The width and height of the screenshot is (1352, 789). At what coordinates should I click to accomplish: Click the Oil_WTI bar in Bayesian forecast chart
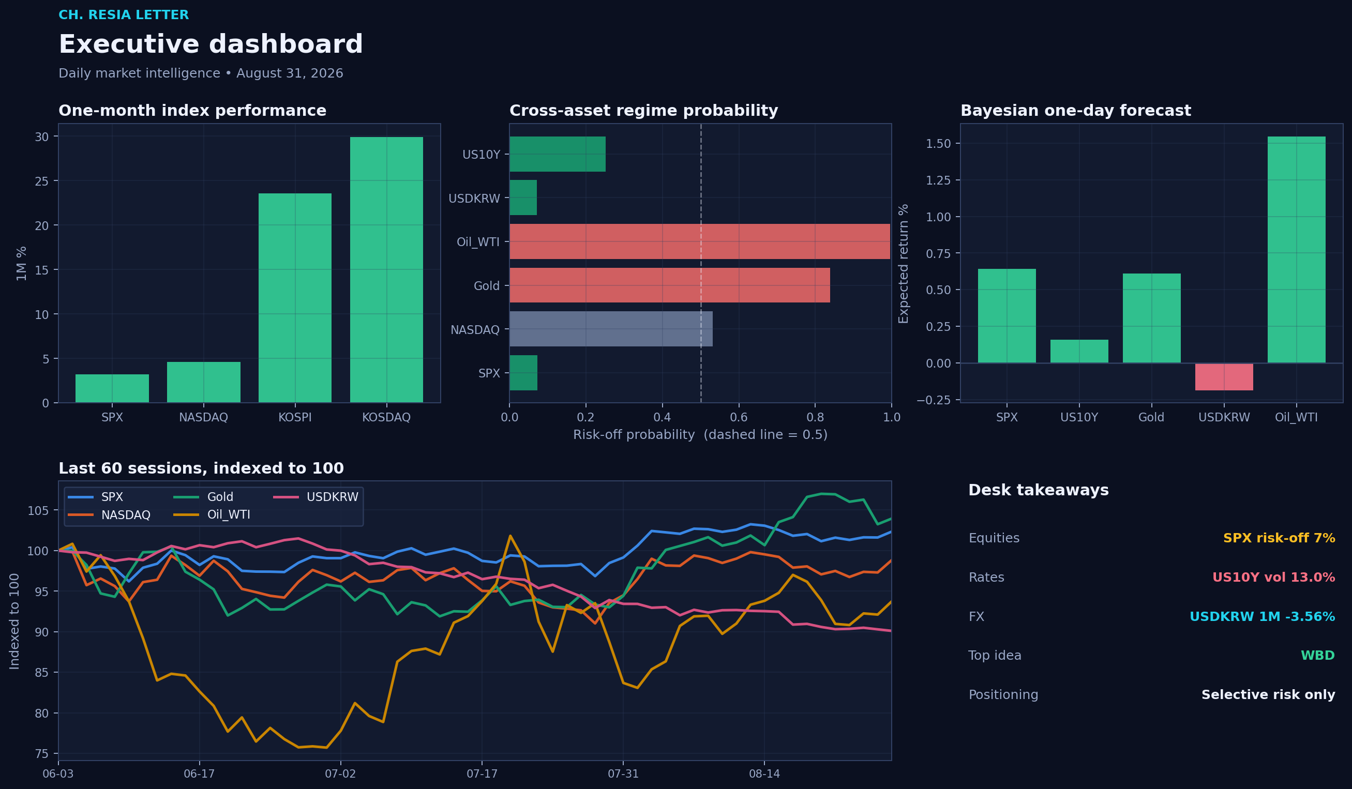point(1296,250)
